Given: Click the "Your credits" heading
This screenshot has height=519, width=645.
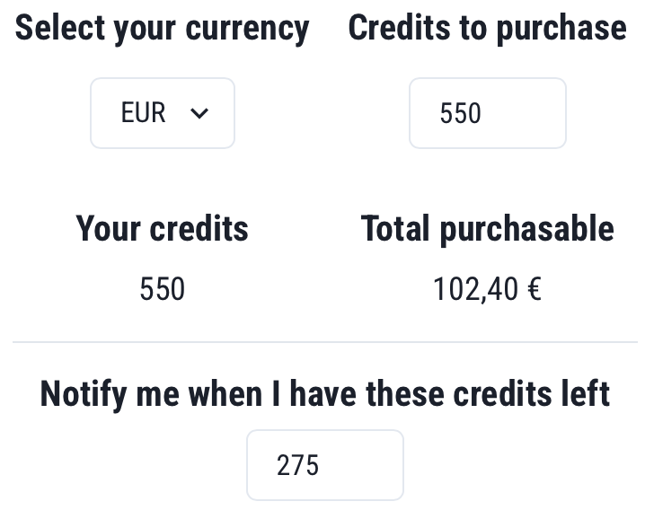Looking at the screenshot, I should (x=162, y=229).
